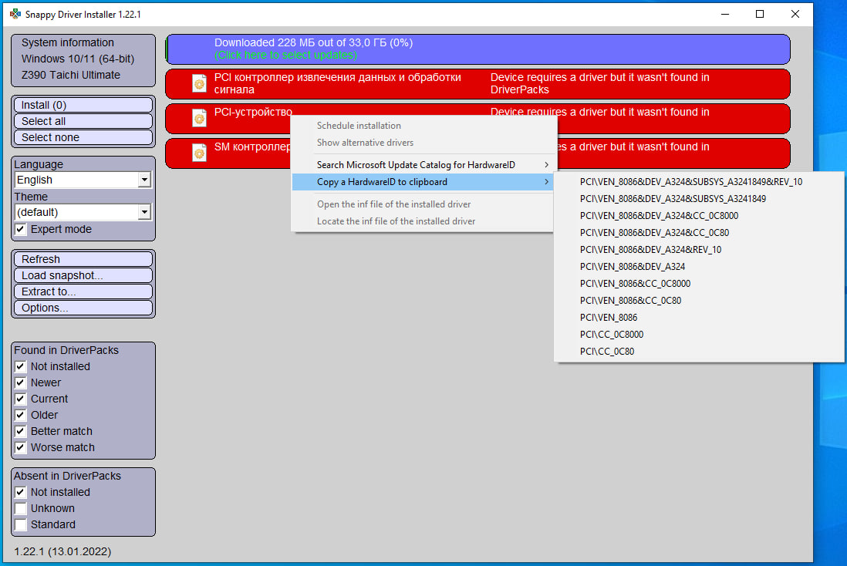847x566 pixels.
Task: Click the Windows 10/11 (64-bit) text
Action: 78,59
